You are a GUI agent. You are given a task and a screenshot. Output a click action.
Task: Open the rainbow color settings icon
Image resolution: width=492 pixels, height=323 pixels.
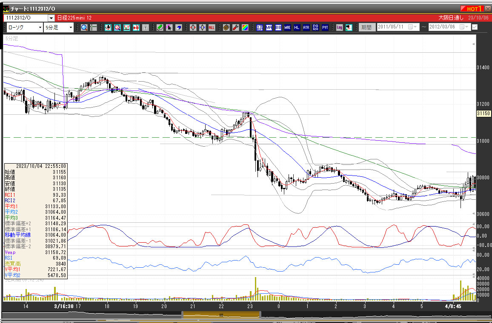245,28
